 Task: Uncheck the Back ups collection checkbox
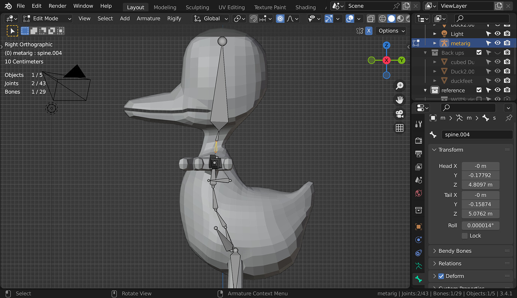point(479,53)
